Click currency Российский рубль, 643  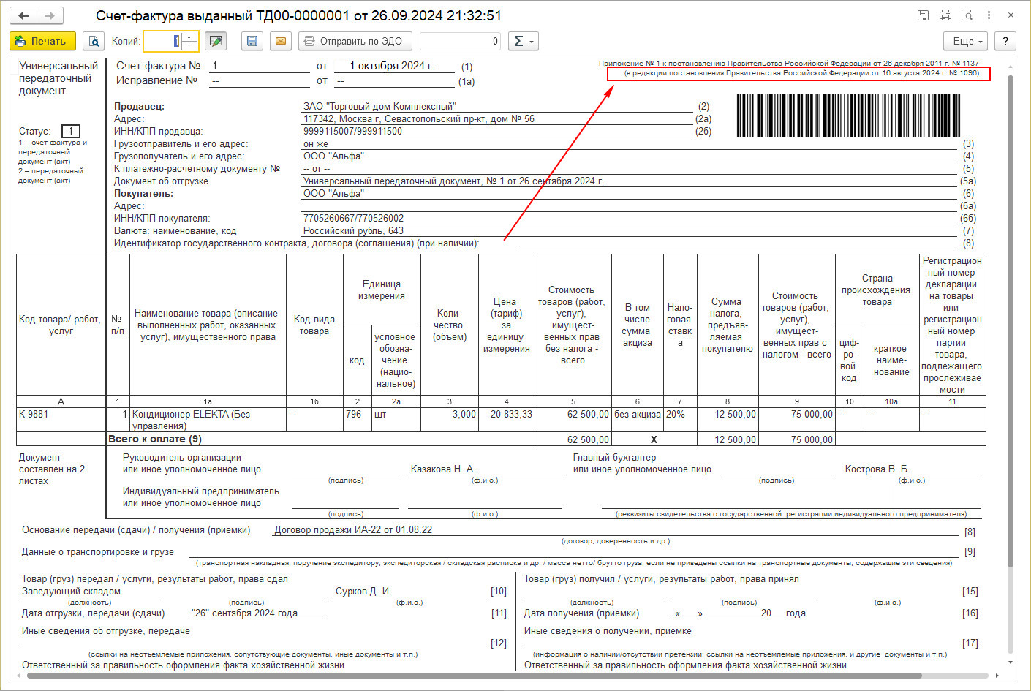coord(353,231)
